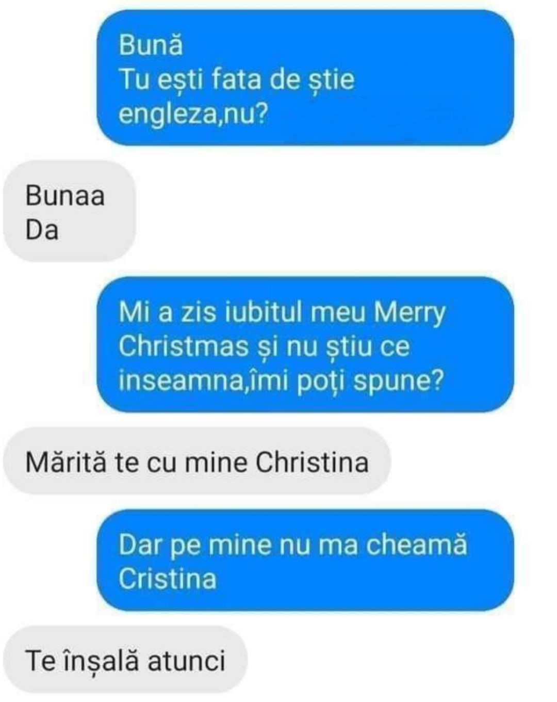This screenshot has width=557, height=702.
Task: Select the gray 'Mărită te cu mine Christina' bubble
Action: coord(197,461)
